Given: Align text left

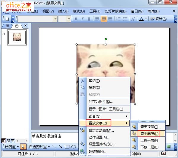Looking at the screenshot, I should pos(97,19).
